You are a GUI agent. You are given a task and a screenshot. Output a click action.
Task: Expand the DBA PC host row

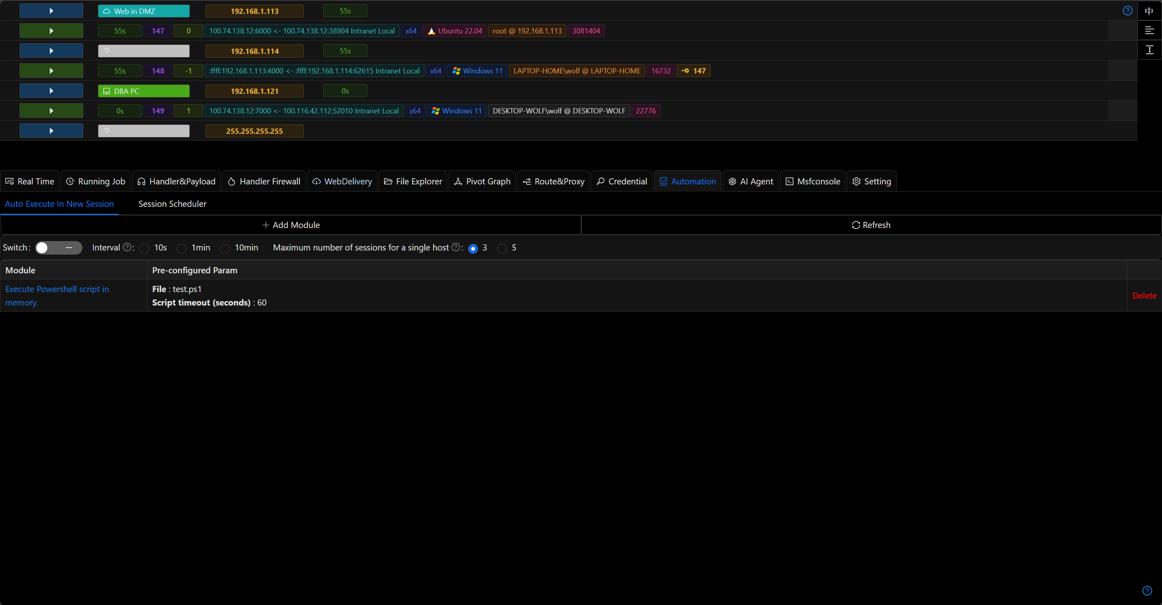[x=51, y=91]
